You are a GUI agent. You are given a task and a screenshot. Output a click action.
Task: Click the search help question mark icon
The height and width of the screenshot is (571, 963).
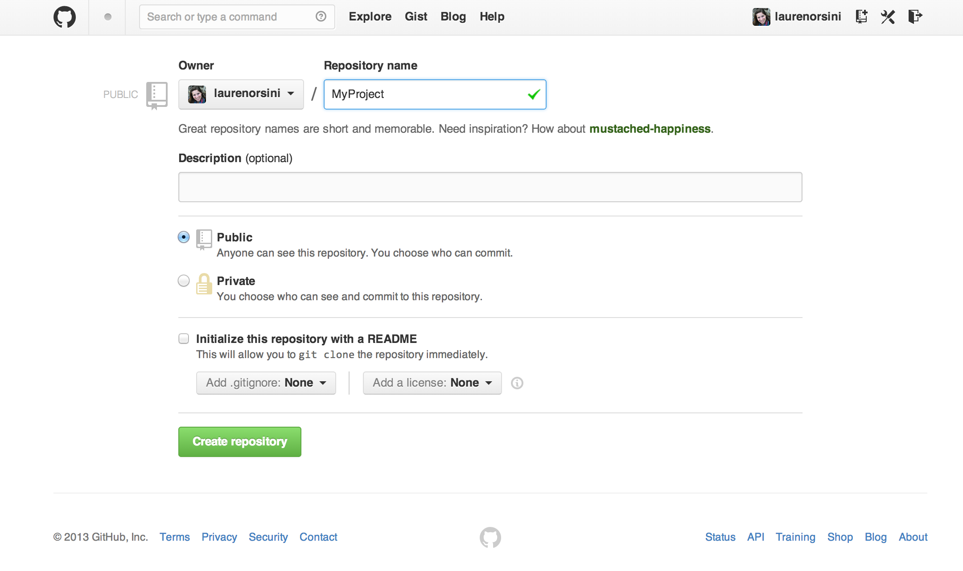(321, 16)
